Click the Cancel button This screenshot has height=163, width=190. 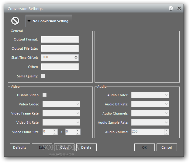[167, 147]
